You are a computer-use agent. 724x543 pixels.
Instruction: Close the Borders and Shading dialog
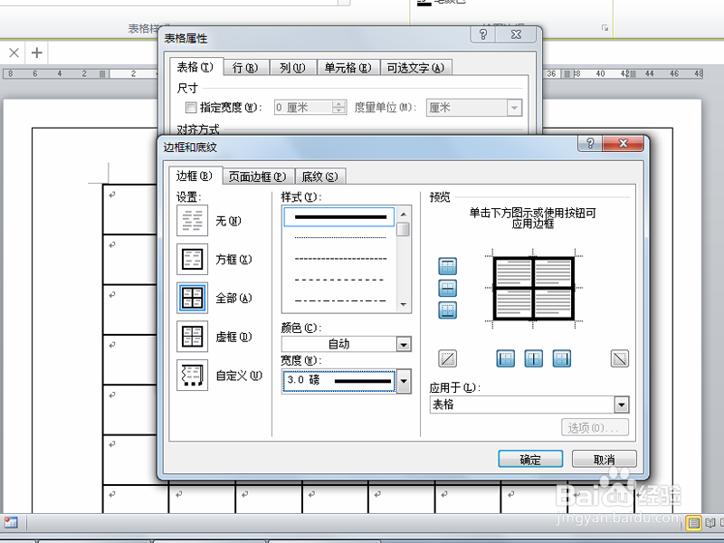623,143
